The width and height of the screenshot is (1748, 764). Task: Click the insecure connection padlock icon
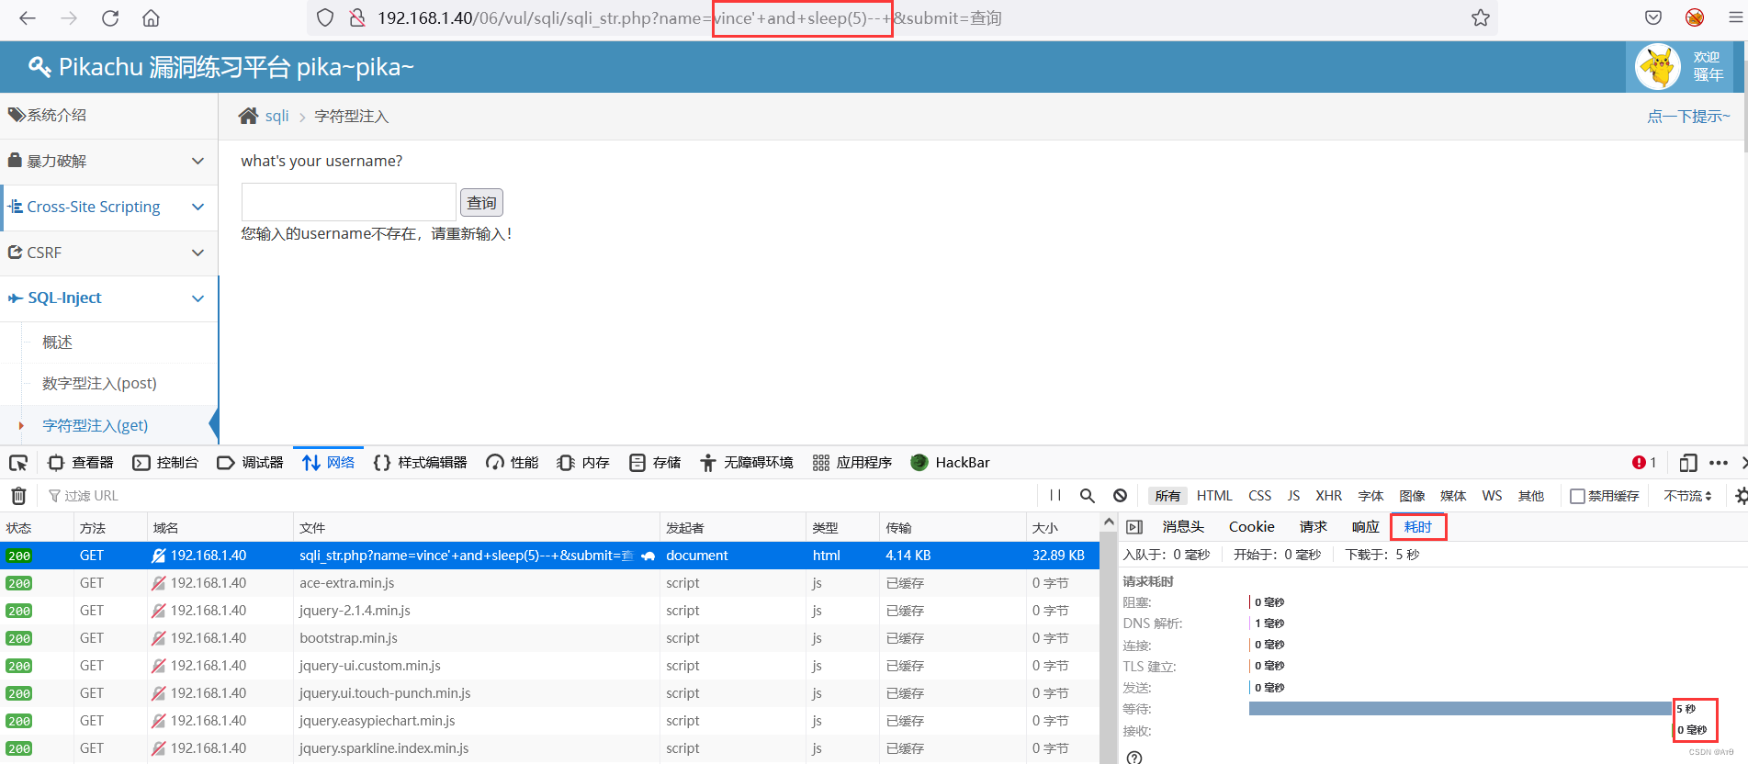point(357,17)
